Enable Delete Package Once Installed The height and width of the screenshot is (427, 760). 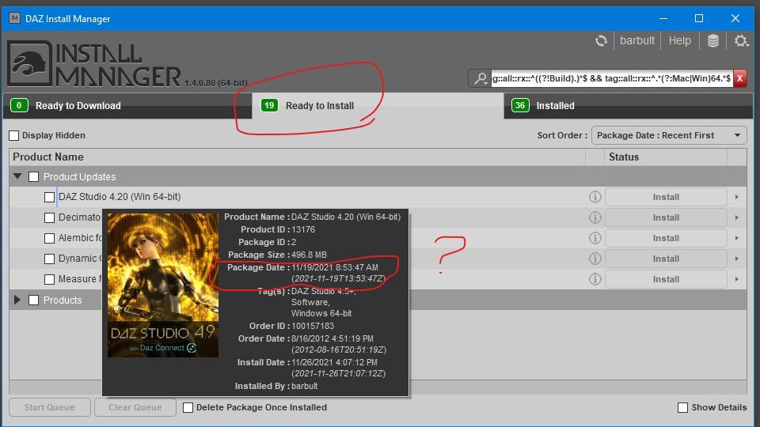(188, 408)
